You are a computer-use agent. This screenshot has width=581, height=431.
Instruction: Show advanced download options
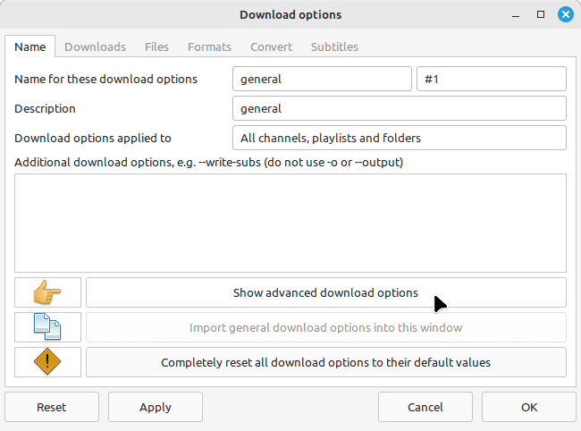(x=325, y=292)
